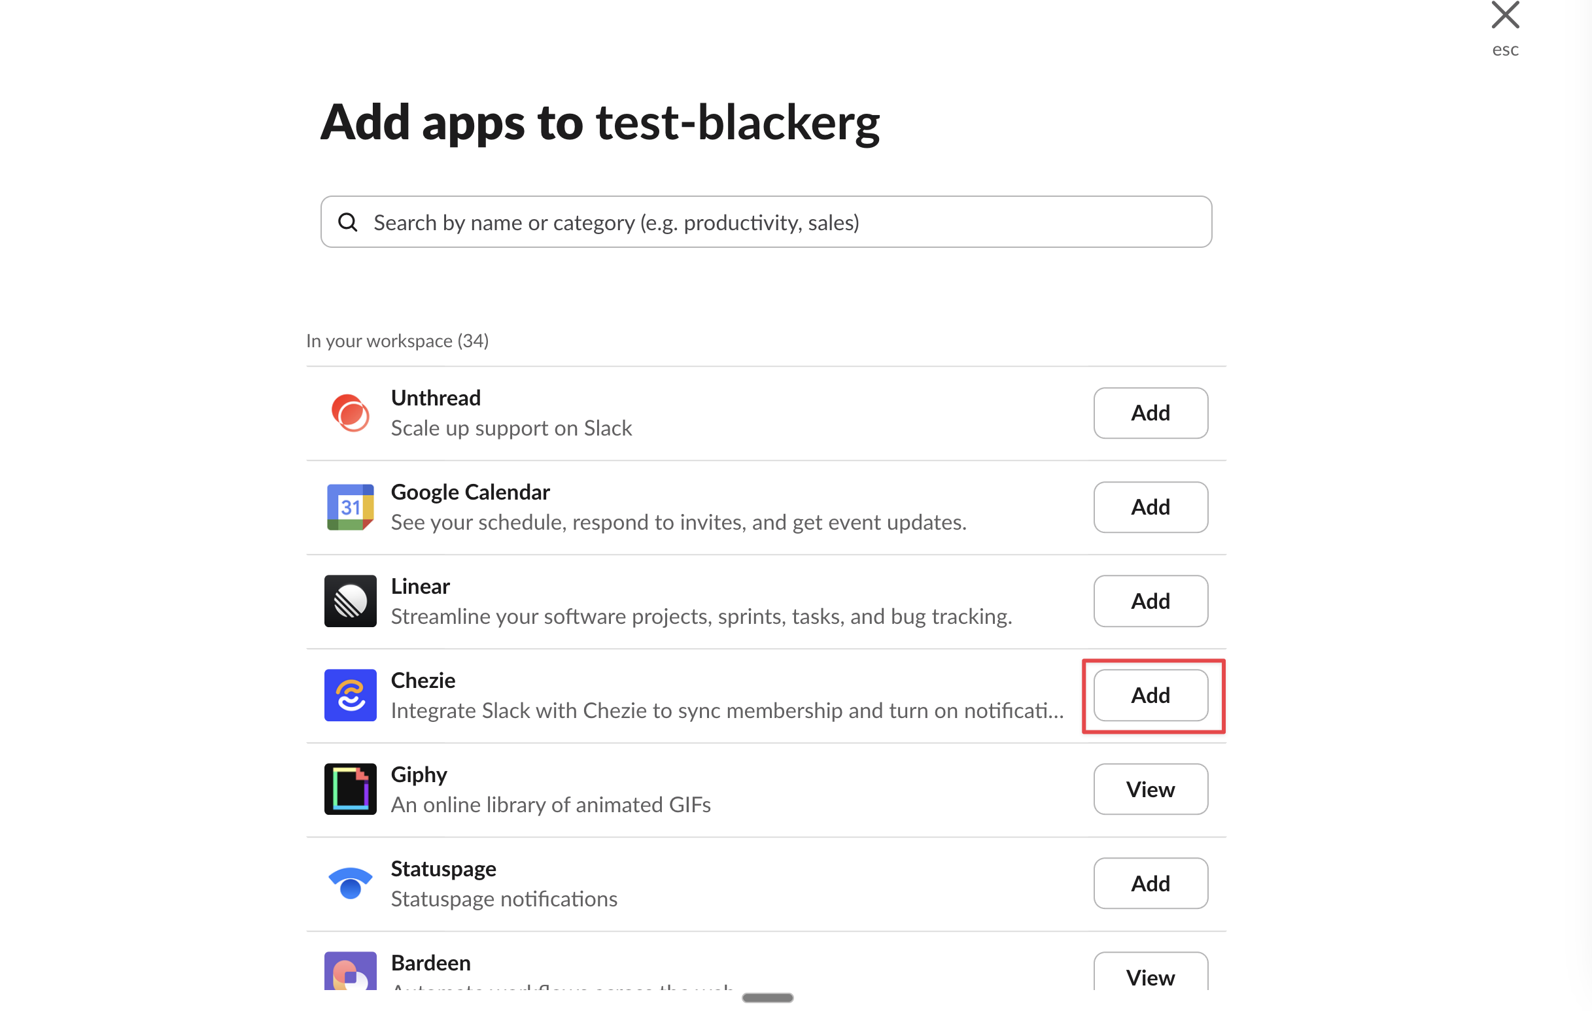Click the Bardeen app icon
Image resolution: width=1592 pixels, height=1011 pixels.
pyautogui.click(x=350, y=970)
